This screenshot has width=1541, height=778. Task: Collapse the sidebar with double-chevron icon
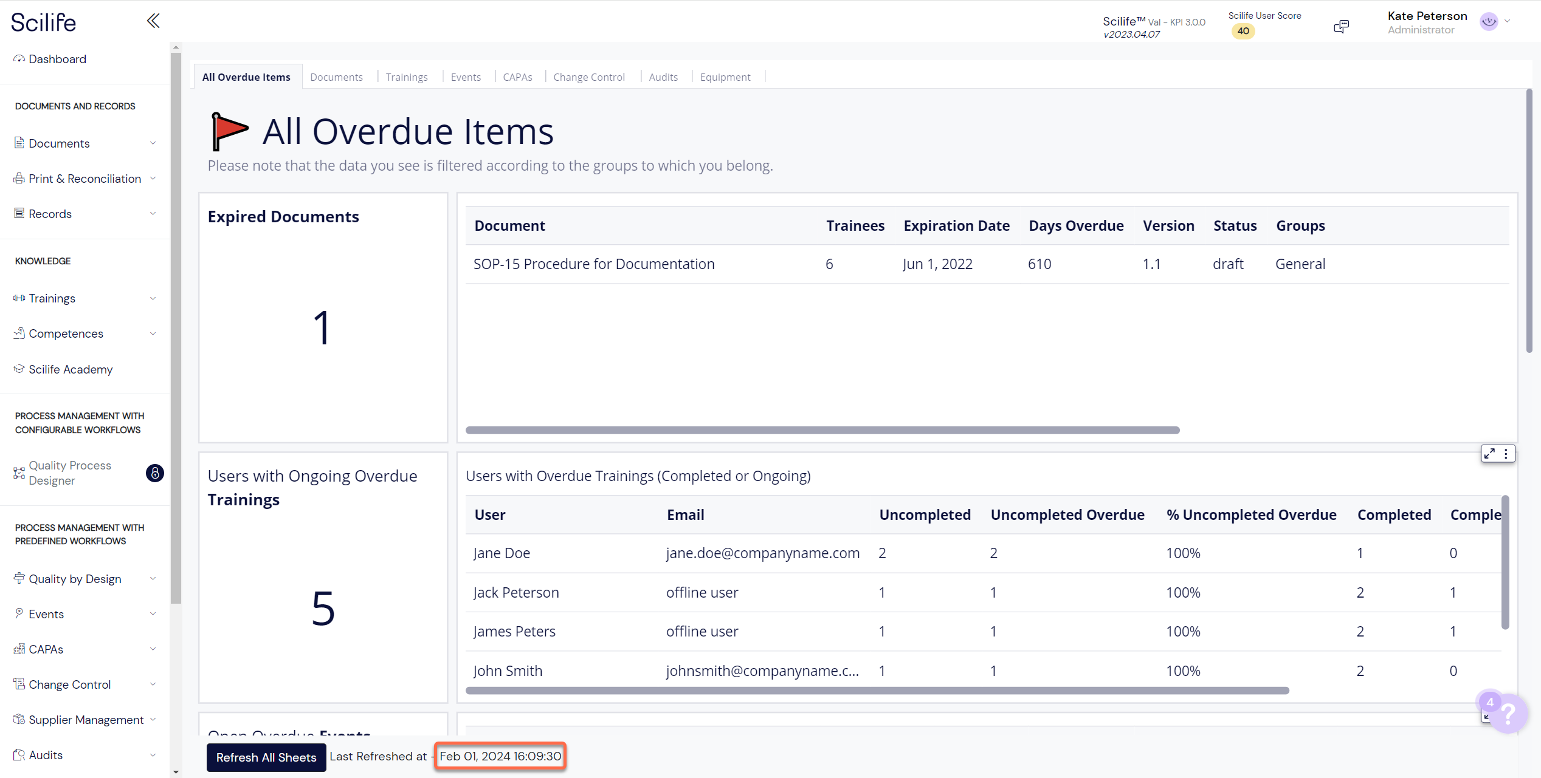tap(153, 21)
